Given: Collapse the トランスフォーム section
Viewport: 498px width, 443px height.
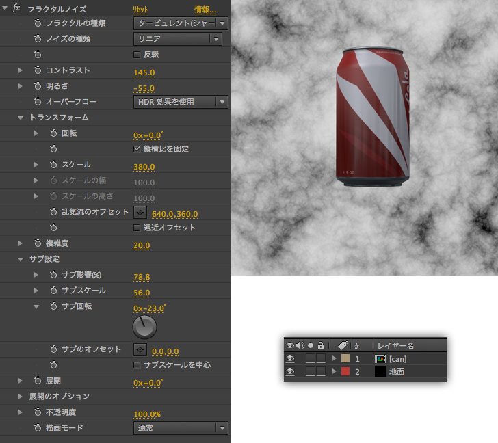Looking at the screenshot, I should coord(21,118).
